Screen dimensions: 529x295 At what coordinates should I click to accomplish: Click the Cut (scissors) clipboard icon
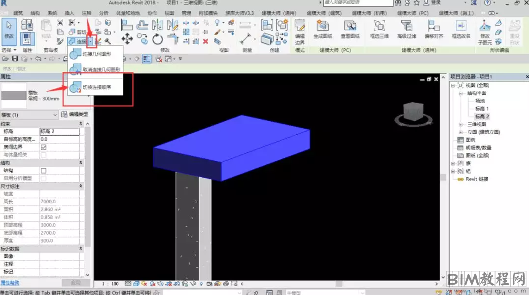coord(60,23)
